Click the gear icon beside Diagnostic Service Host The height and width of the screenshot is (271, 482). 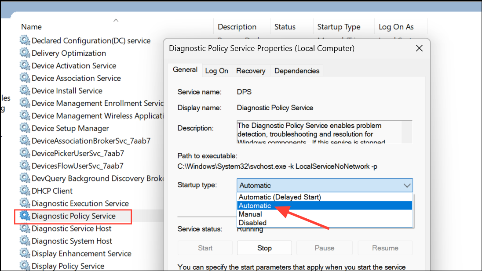(25, 228)
